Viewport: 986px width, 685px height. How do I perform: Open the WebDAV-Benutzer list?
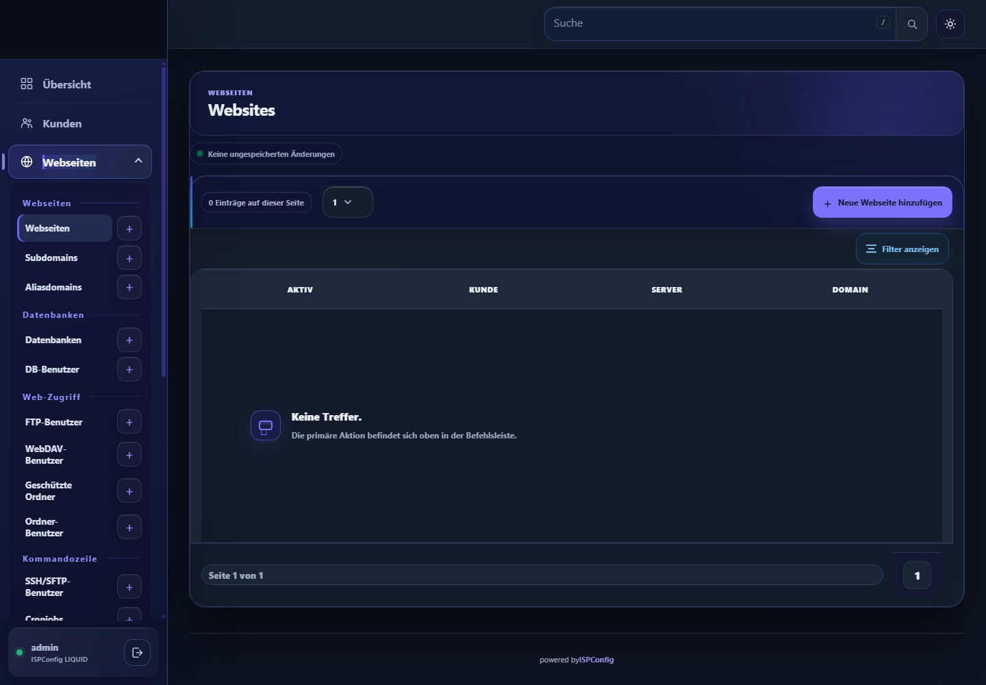(x=64, y=455)
